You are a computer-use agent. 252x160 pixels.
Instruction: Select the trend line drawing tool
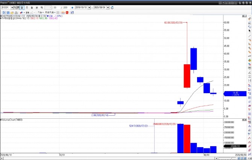click(x=249, y=36)
